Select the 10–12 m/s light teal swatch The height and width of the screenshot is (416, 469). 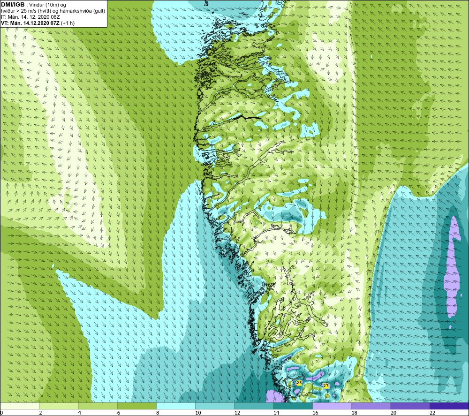(x=215, y=406)
